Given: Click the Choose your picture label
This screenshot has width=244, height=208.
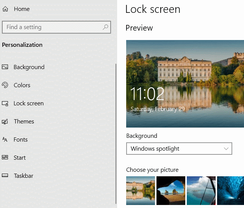Looking at the screenshot, I should [x=152, y=170].
